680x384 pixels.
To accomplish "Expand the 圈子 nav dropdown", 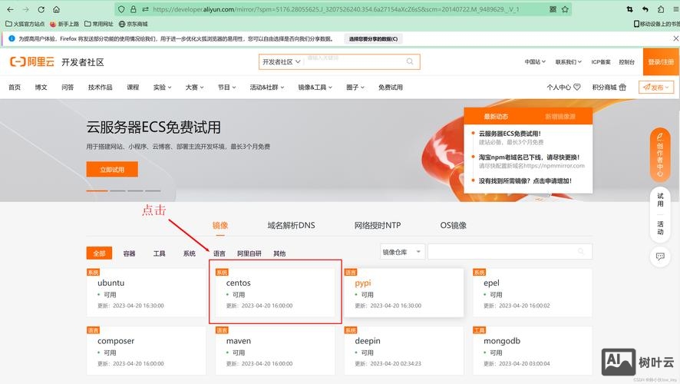I will click(355, 88).
